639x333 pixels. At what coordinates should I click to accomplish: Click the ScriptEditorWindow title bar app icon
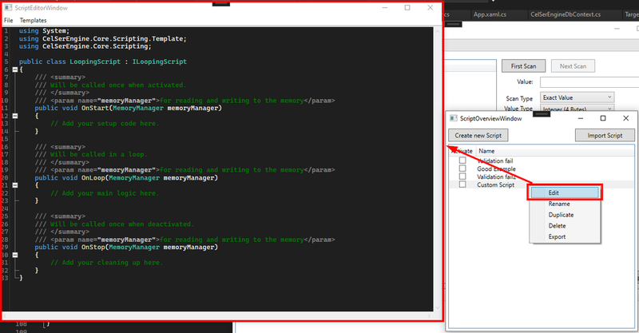8,8
